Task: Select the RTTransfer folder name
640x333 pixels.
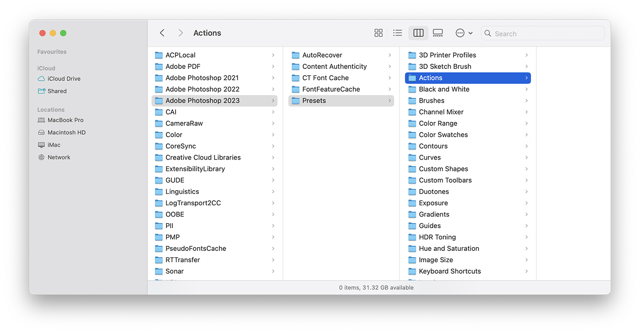Action: 183,260
